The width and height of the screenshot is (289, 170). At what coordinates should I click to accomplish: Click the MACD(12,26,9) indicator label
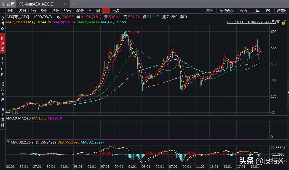coord(23,142)
